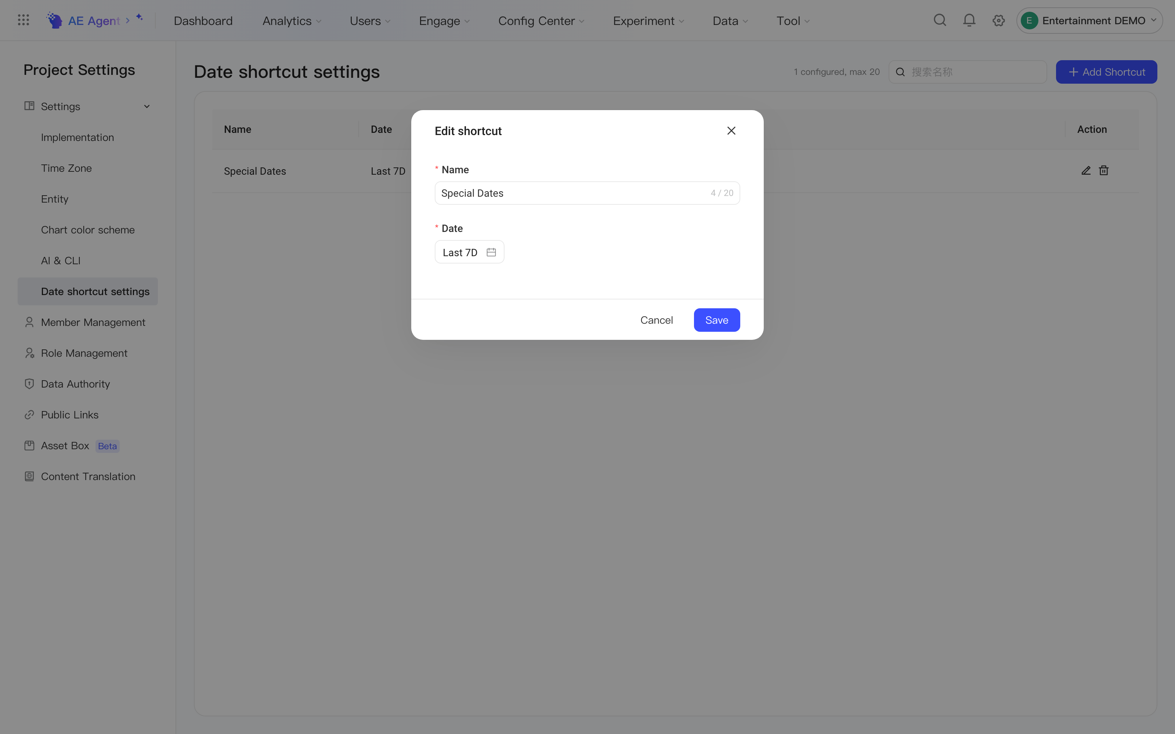
Task: Select Chart color scheme setting
Action: pos(88,230)
